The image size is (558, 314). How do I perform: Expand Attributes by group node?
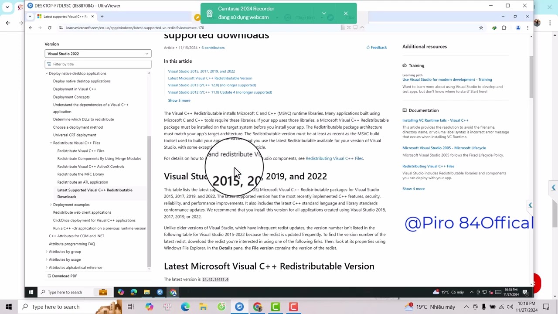[47, 252]
